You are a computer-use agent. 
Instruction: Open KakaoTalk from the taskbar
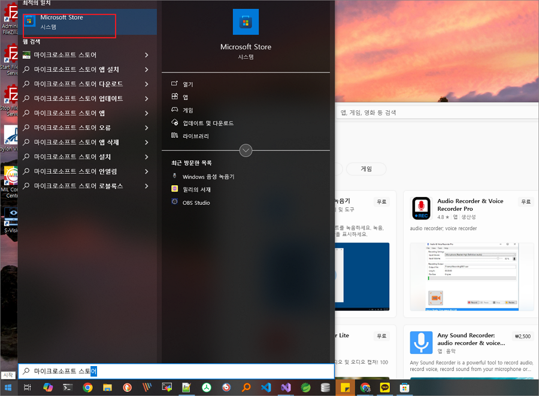pos(384,388)
